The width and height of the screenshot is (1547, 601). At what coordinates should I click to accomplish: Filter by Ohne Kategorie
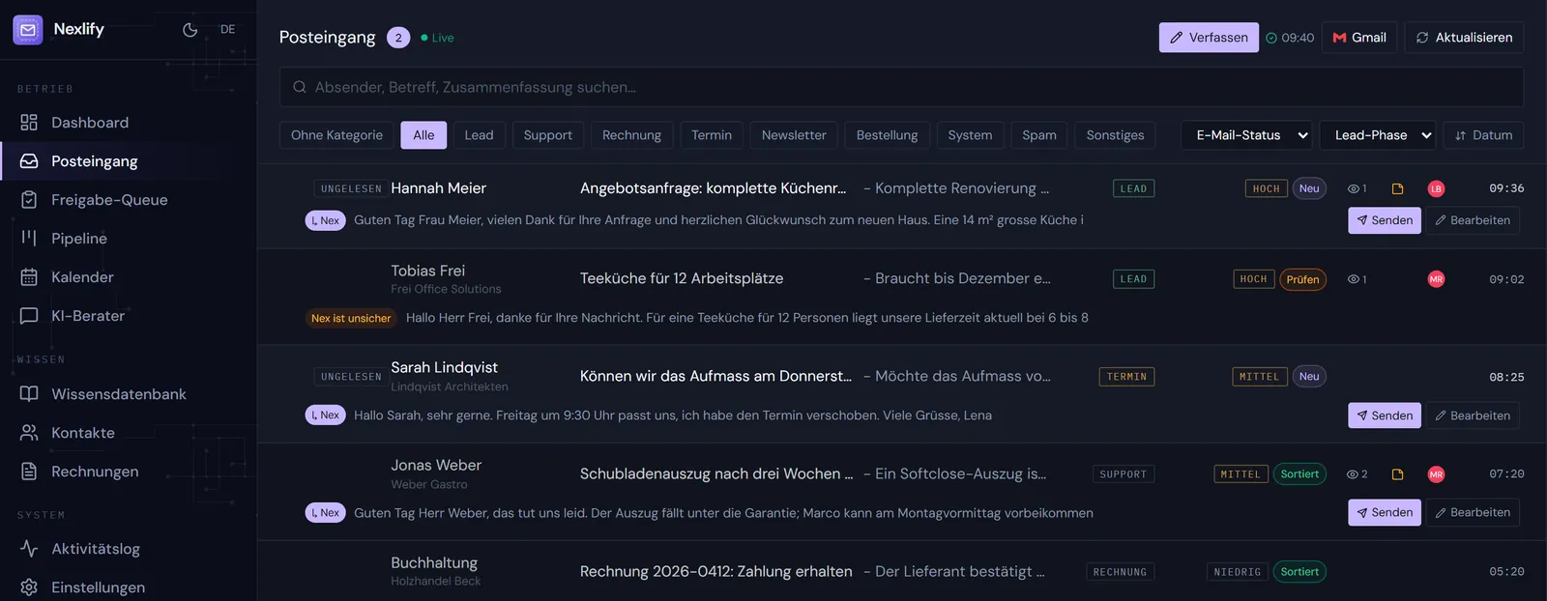(336, 135)
